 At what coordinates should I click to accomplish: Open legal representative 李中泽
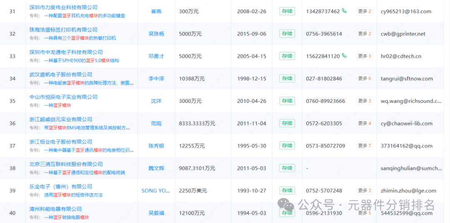tap(156, 79)
